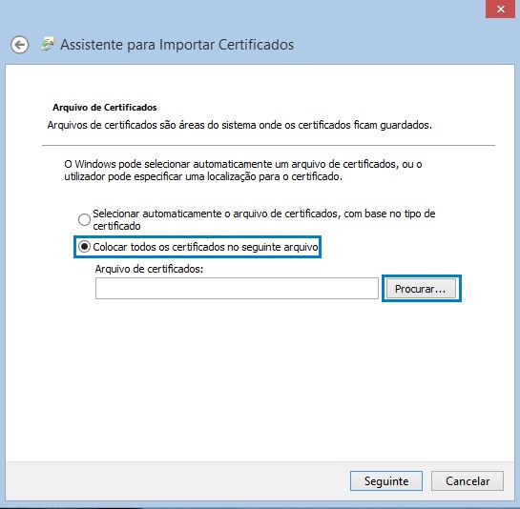Image resolution: width=520 pixels, height=509 pixels.
Task: Choose the 'Colocar todos os certificados' radio button
Action: [84, 247]
